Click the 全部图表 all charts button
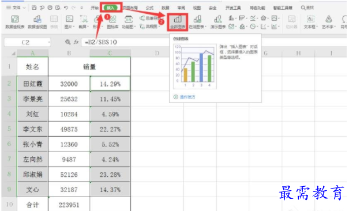 (x=178, y=22)
